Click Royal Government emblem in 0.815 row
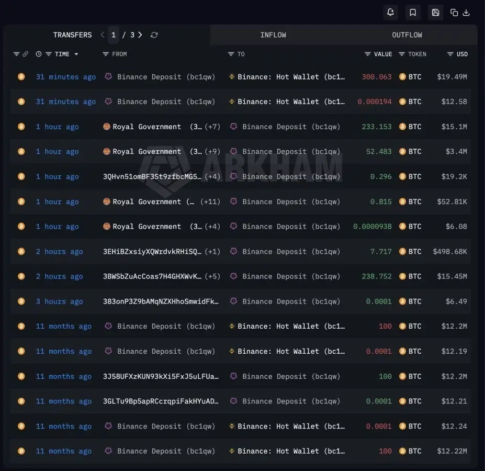The width and height of the screenshot is (485, 471). pyautogui.click(x=106, y=201)
